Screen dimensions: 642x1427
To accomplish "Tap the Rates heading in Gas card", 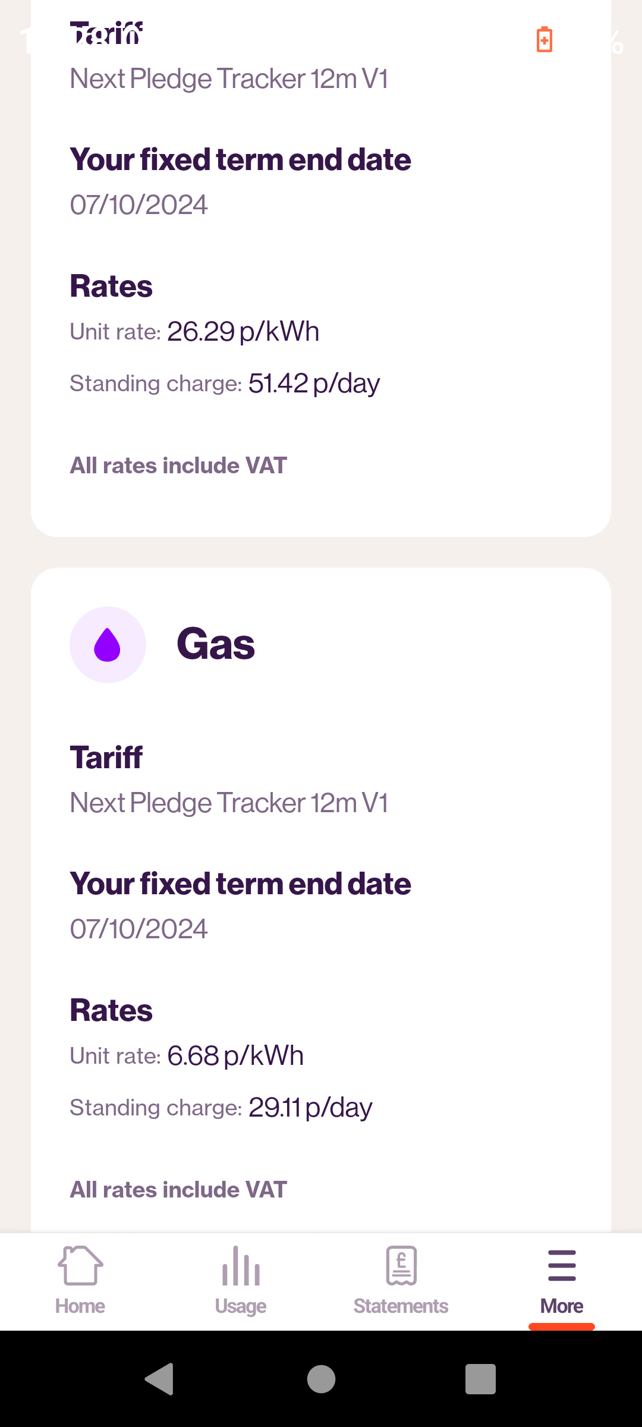I will (x=111, y=1010).
